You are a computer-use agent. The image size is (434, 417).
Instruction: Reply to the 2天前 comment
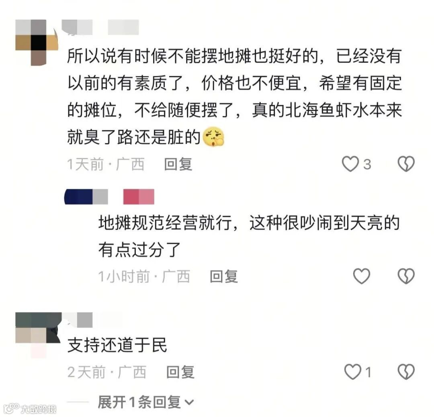tap(180, 372)
